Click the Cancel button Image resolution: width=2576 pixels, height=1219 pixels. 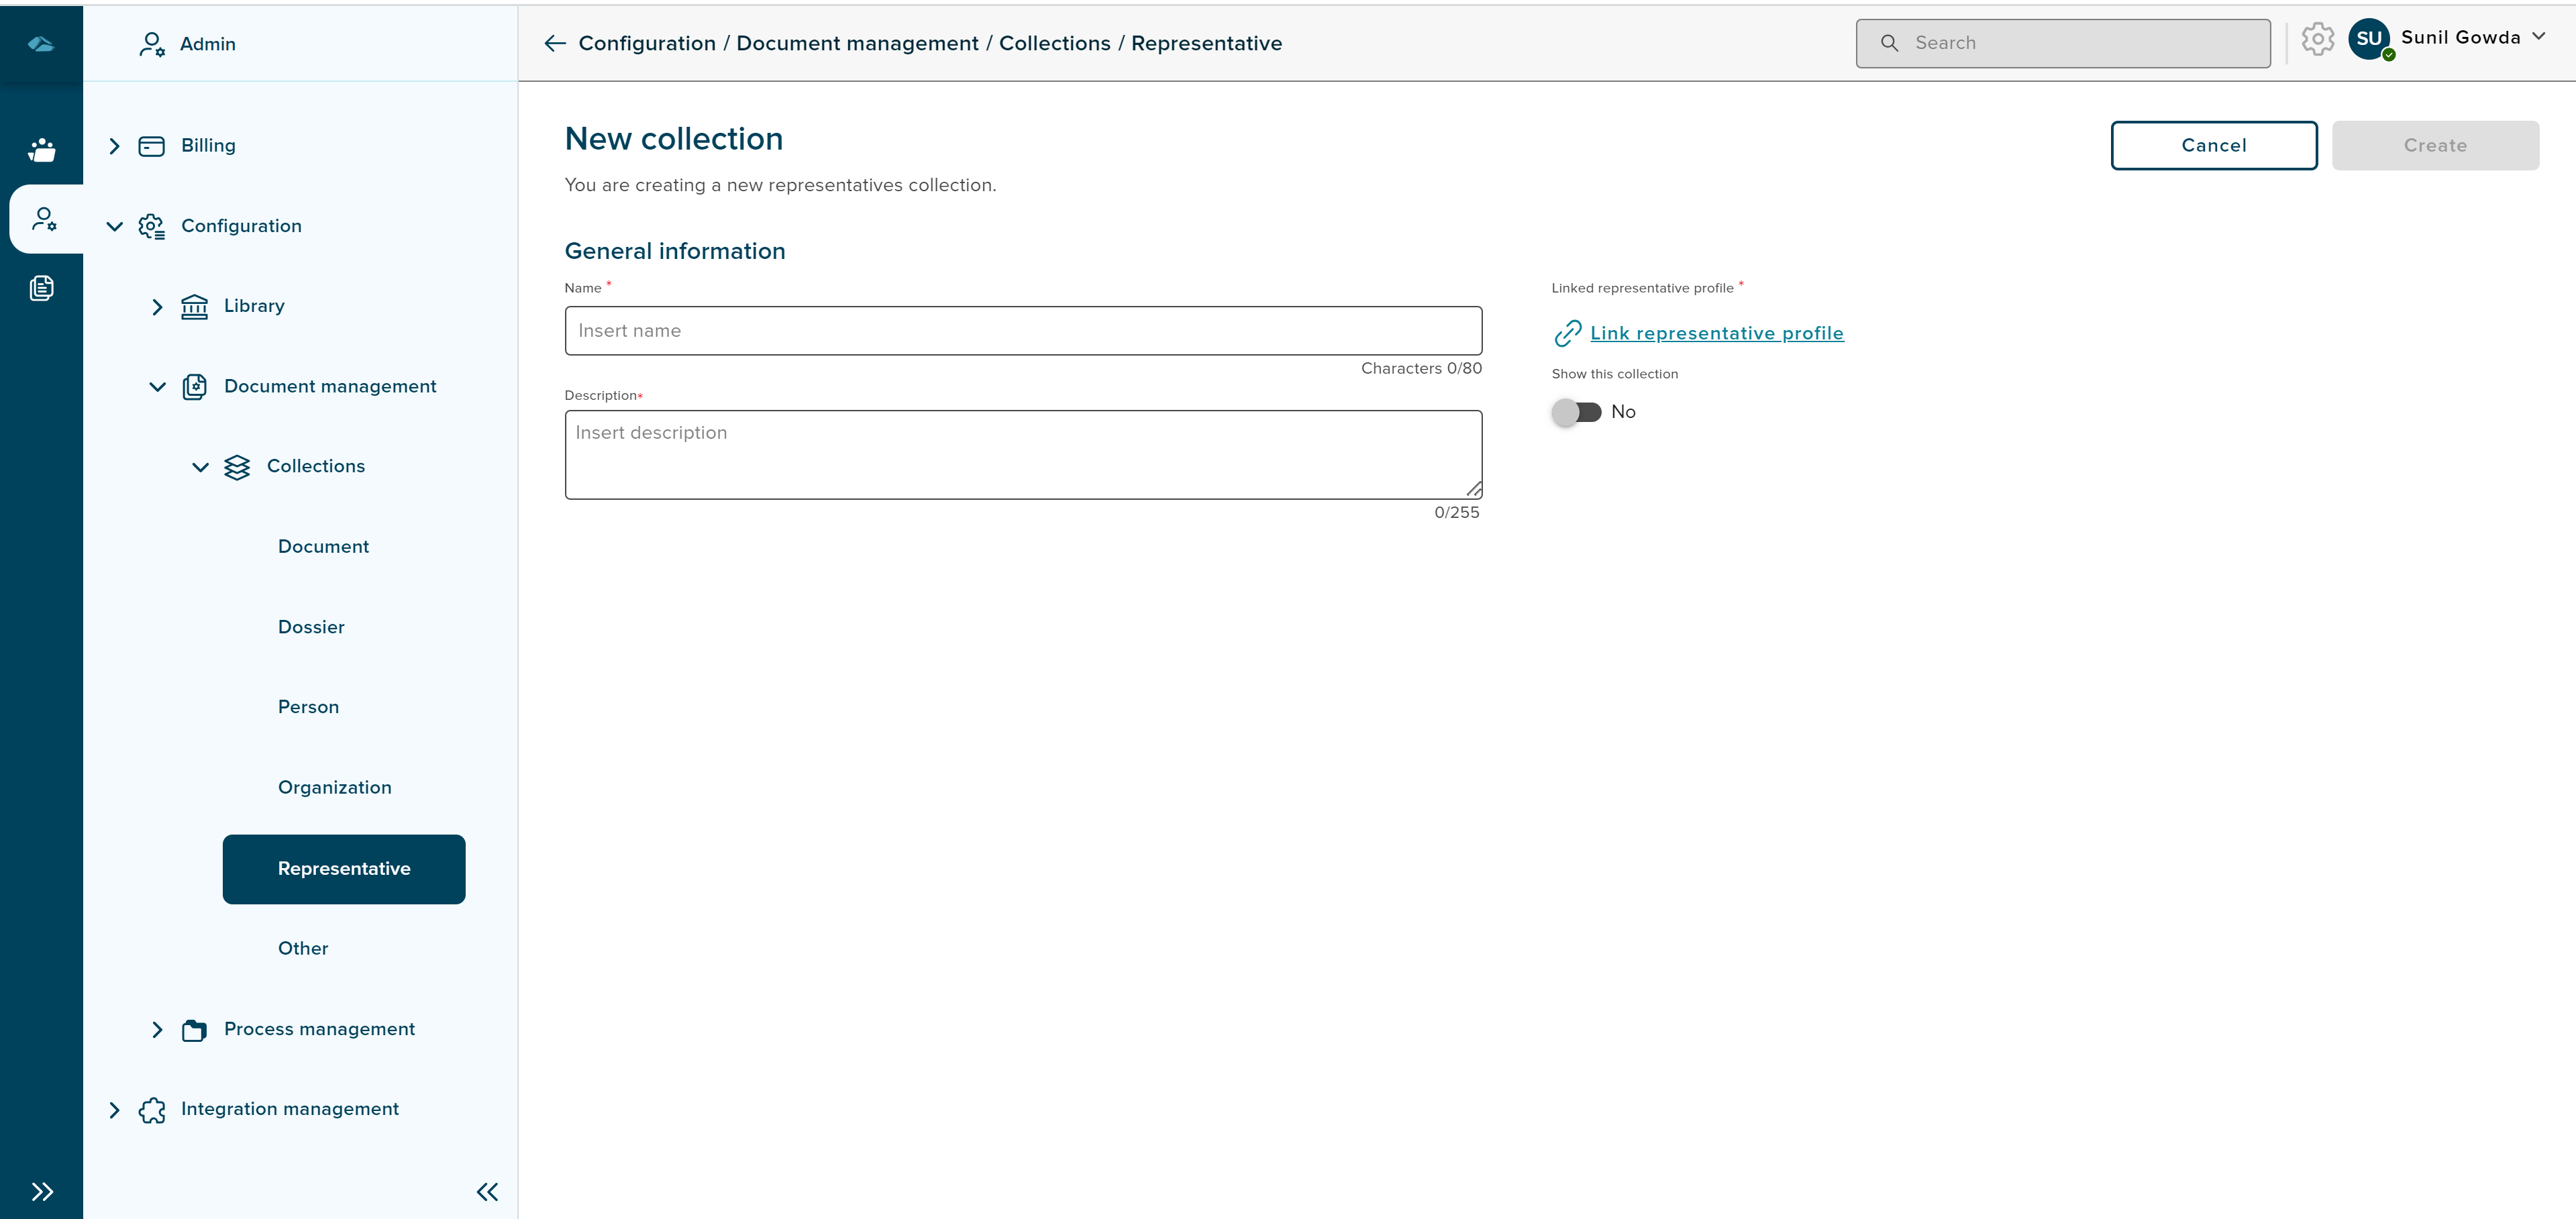2213,144
